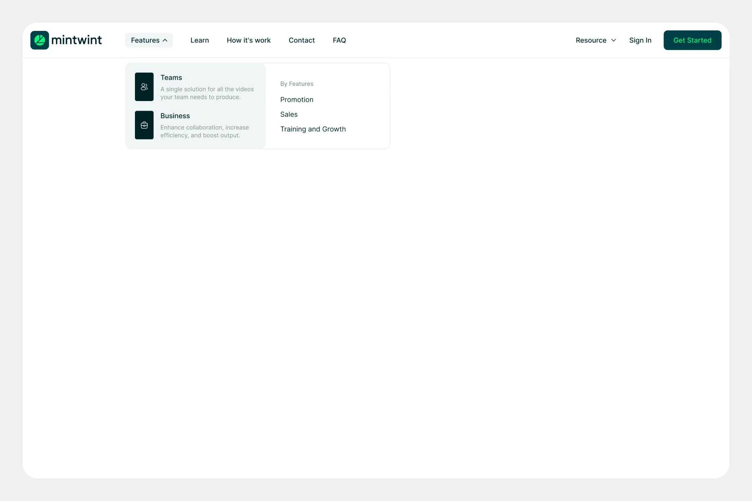
Task: Click the Business briefcase icon
Action: pyautogui.click(x=144, y=125)
